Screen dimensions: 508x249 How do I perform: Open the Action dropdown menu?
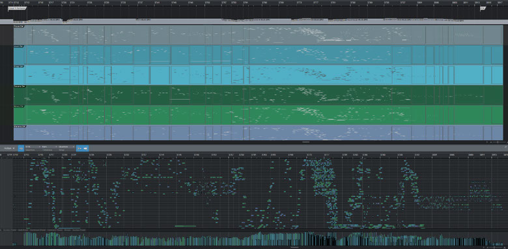click(9, 148)
